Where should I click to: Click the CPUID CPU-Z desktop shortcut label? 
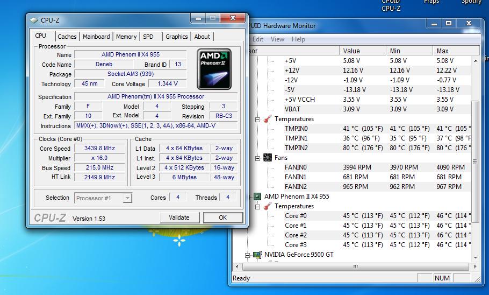[x=391, y=5]
